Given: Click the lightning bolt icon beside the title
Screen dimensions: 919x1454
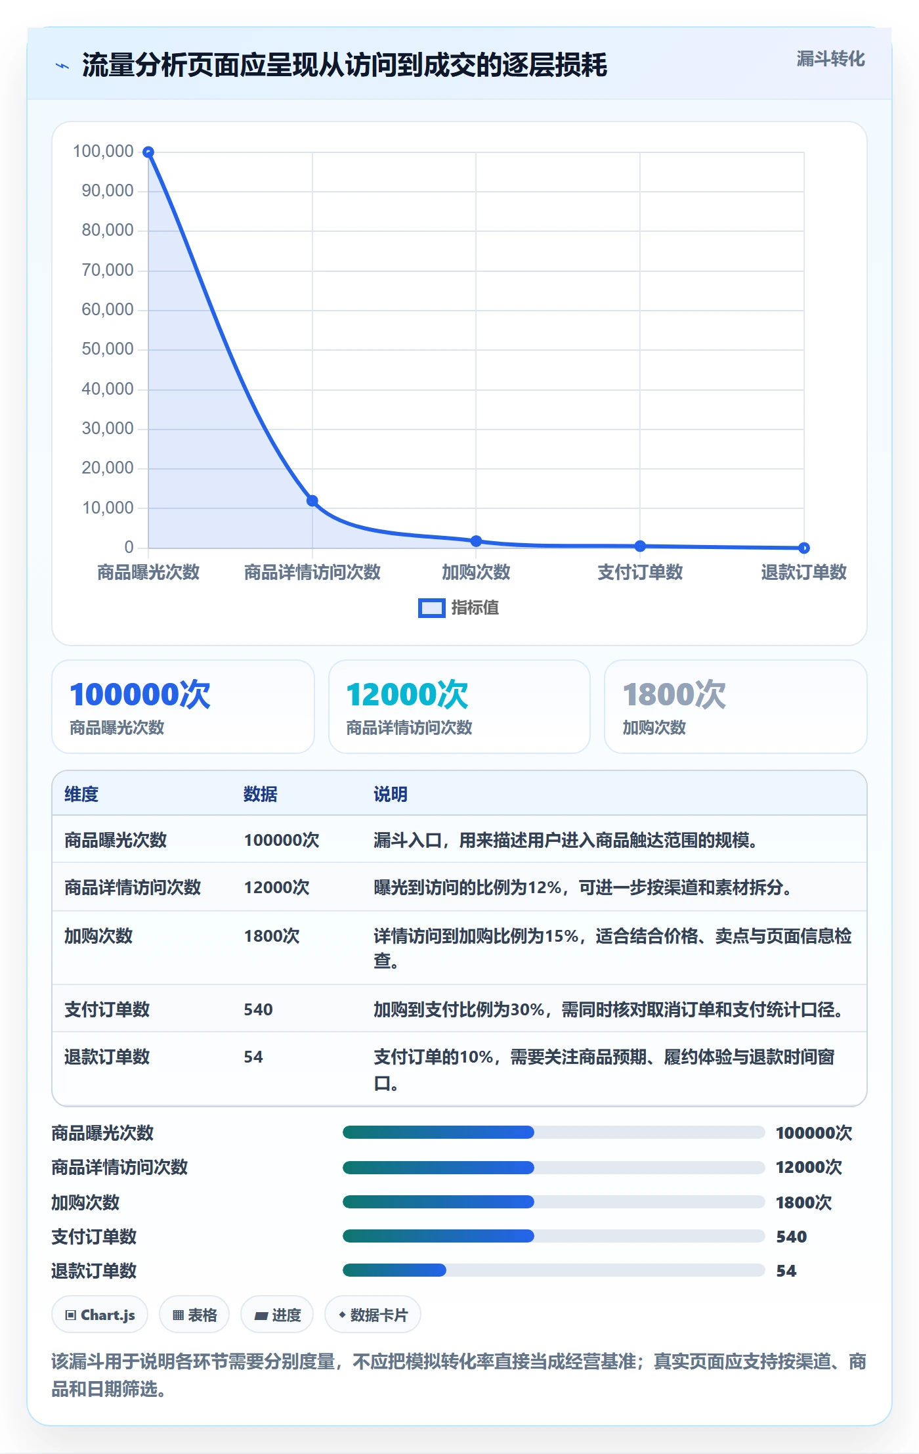Looking at the screenshot, I should pyautogui.click(x=62, y=66).
